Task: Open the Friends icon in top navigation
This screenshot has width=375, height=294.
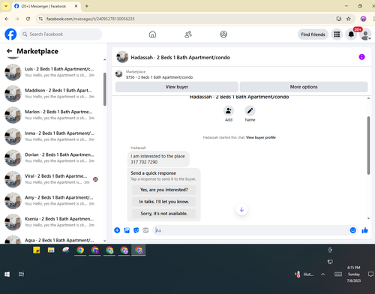Action: 188,34
